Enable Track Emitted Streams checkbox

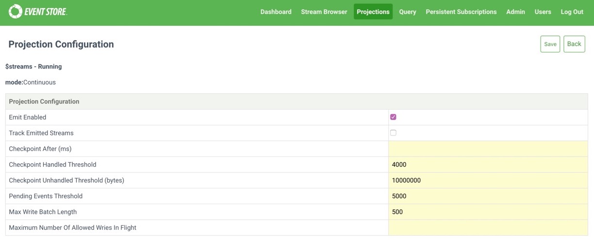pos(393,133)
